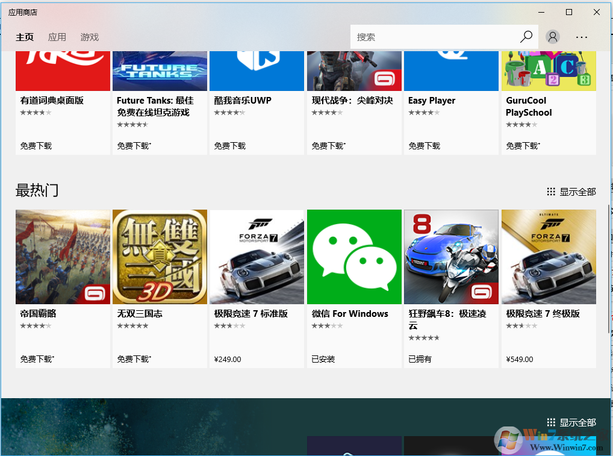The image size is (613, 456).
Task: Click 已安装 under 微信 For Windows
Action: [323, 359]
